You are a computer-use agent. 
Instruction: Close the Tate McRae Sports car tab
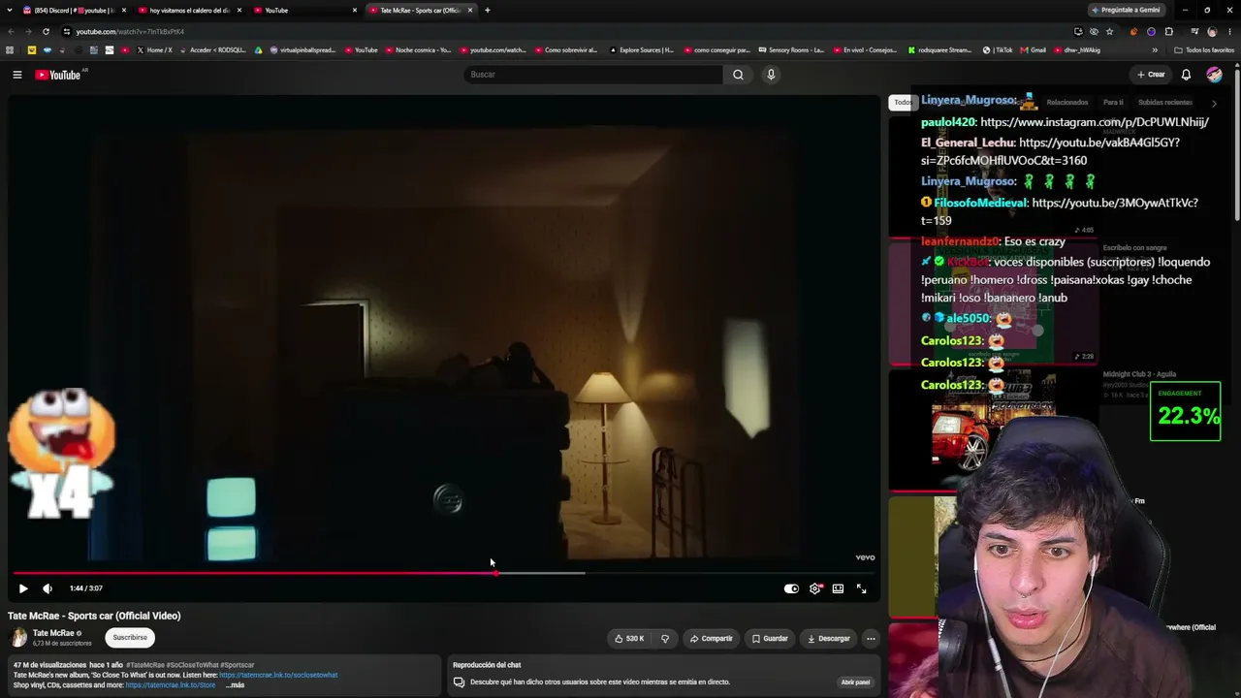point(470,10)
